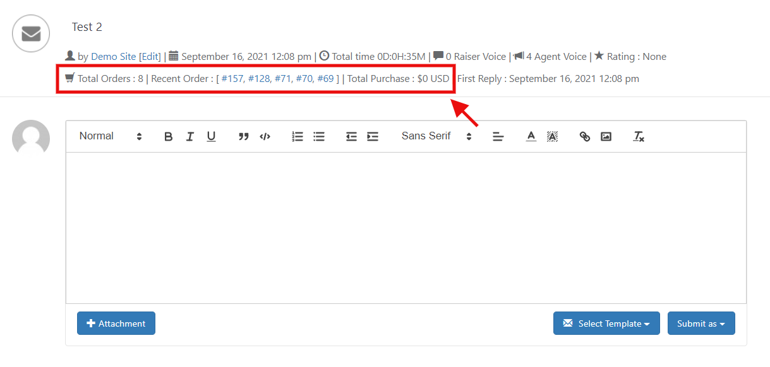Click inside the reply text area

(406, 228)
